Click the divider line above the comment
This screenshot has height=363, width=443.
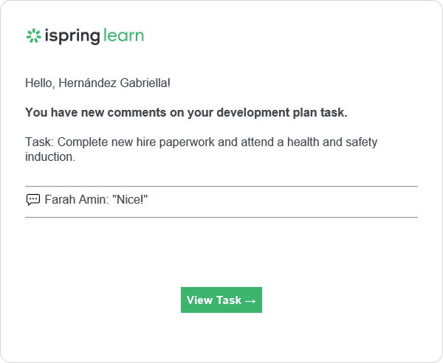coord(221,187)
